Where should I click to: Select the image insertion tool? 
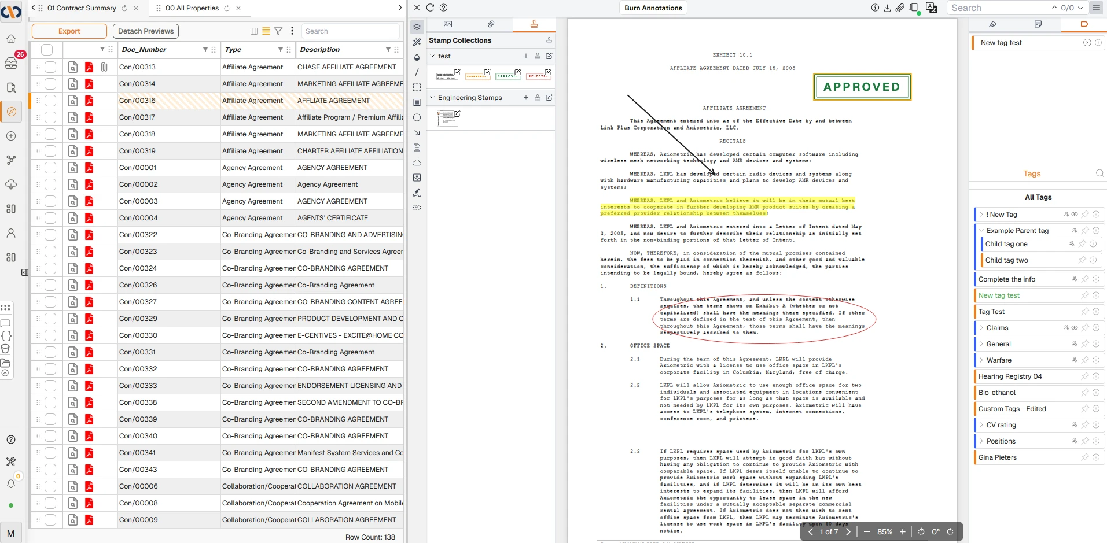[417, 178]
